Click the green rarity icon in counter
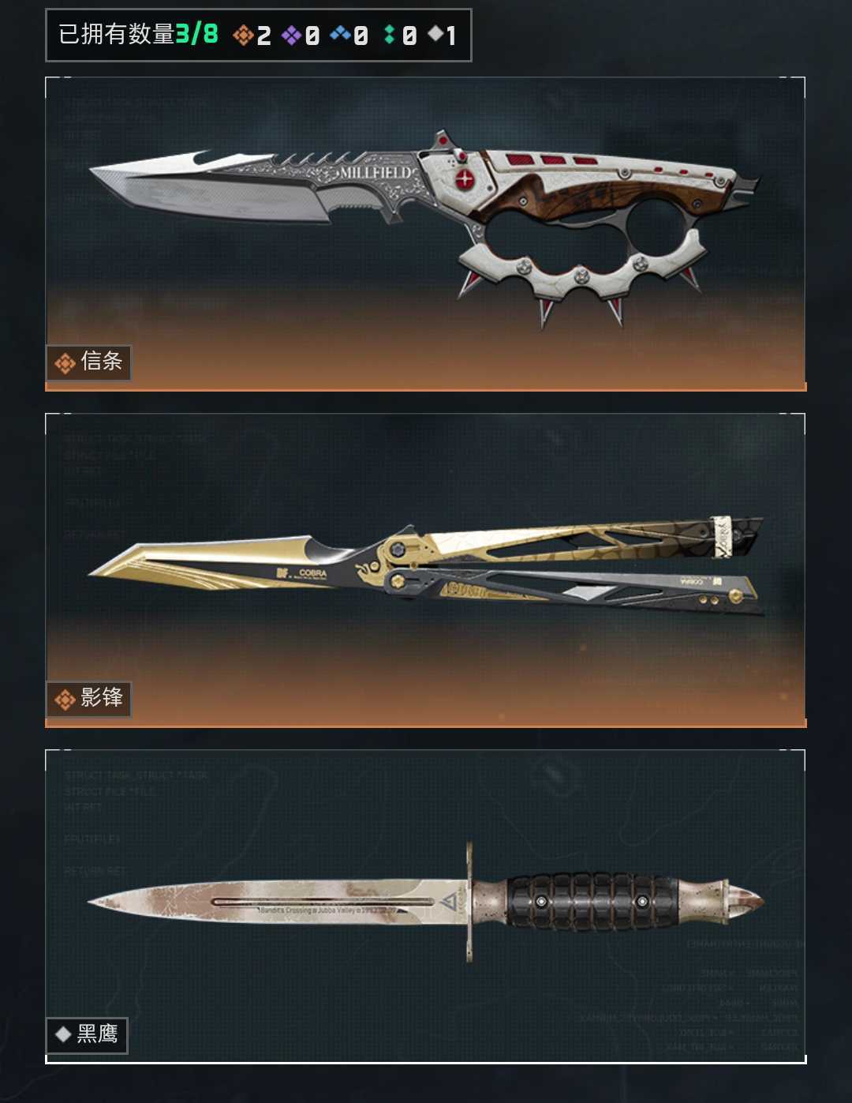Viewport: 852px width, 1103px height. coord(389,35)
